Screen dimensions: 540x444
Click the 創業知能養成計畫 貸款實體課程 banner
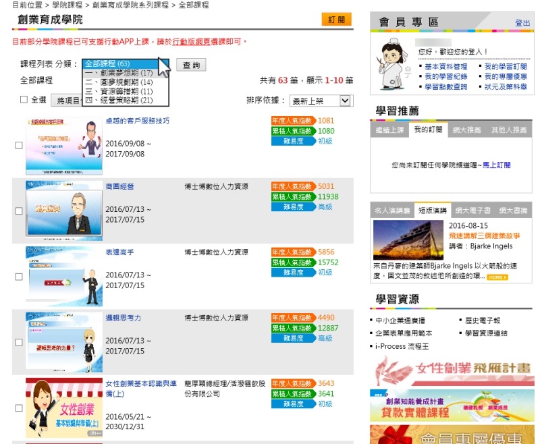click(452, 406)
